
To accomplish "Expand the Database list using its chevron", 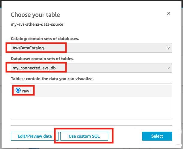I will [x=168, y=68].
